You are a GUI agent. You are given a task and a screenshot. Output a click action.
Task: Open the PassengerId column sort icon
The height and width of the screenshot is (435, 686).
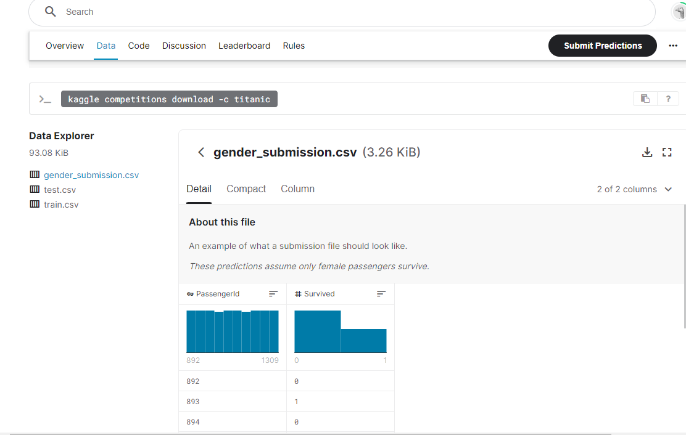pyautogui.click(x=273, y=294)
